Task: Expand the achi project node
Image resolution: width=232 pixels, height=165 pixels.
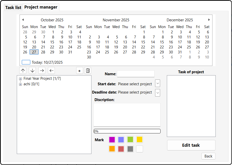Action: click(20, 85)
